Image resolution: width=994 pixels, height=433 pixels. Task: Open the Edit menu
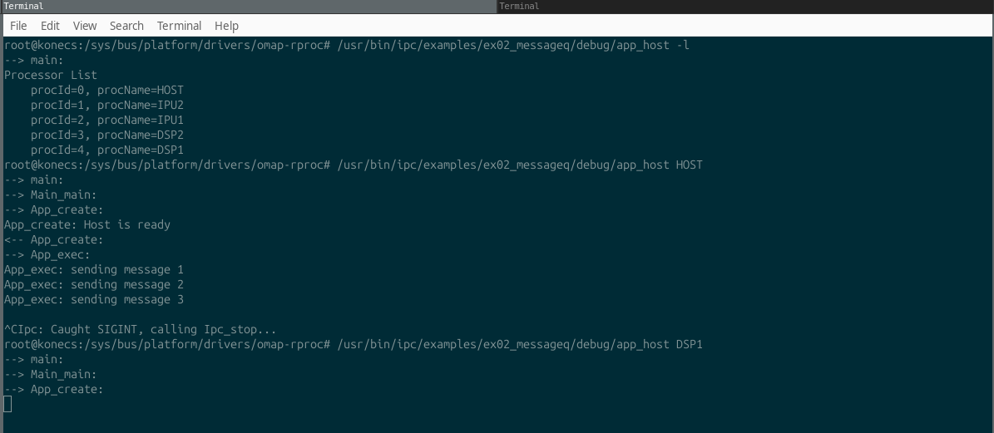click(x=50, y=26)
